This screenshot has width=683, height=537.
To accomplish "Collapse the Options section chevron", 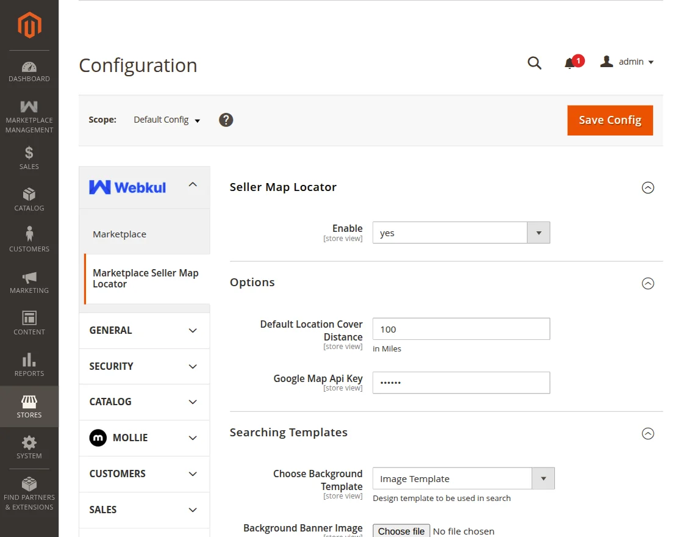I will coord(648,283).
